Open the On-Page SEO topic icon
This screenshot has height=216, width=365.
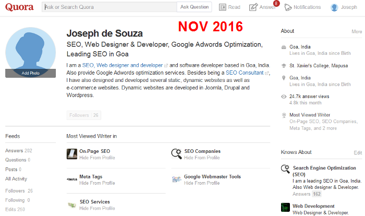click(72, 154)
